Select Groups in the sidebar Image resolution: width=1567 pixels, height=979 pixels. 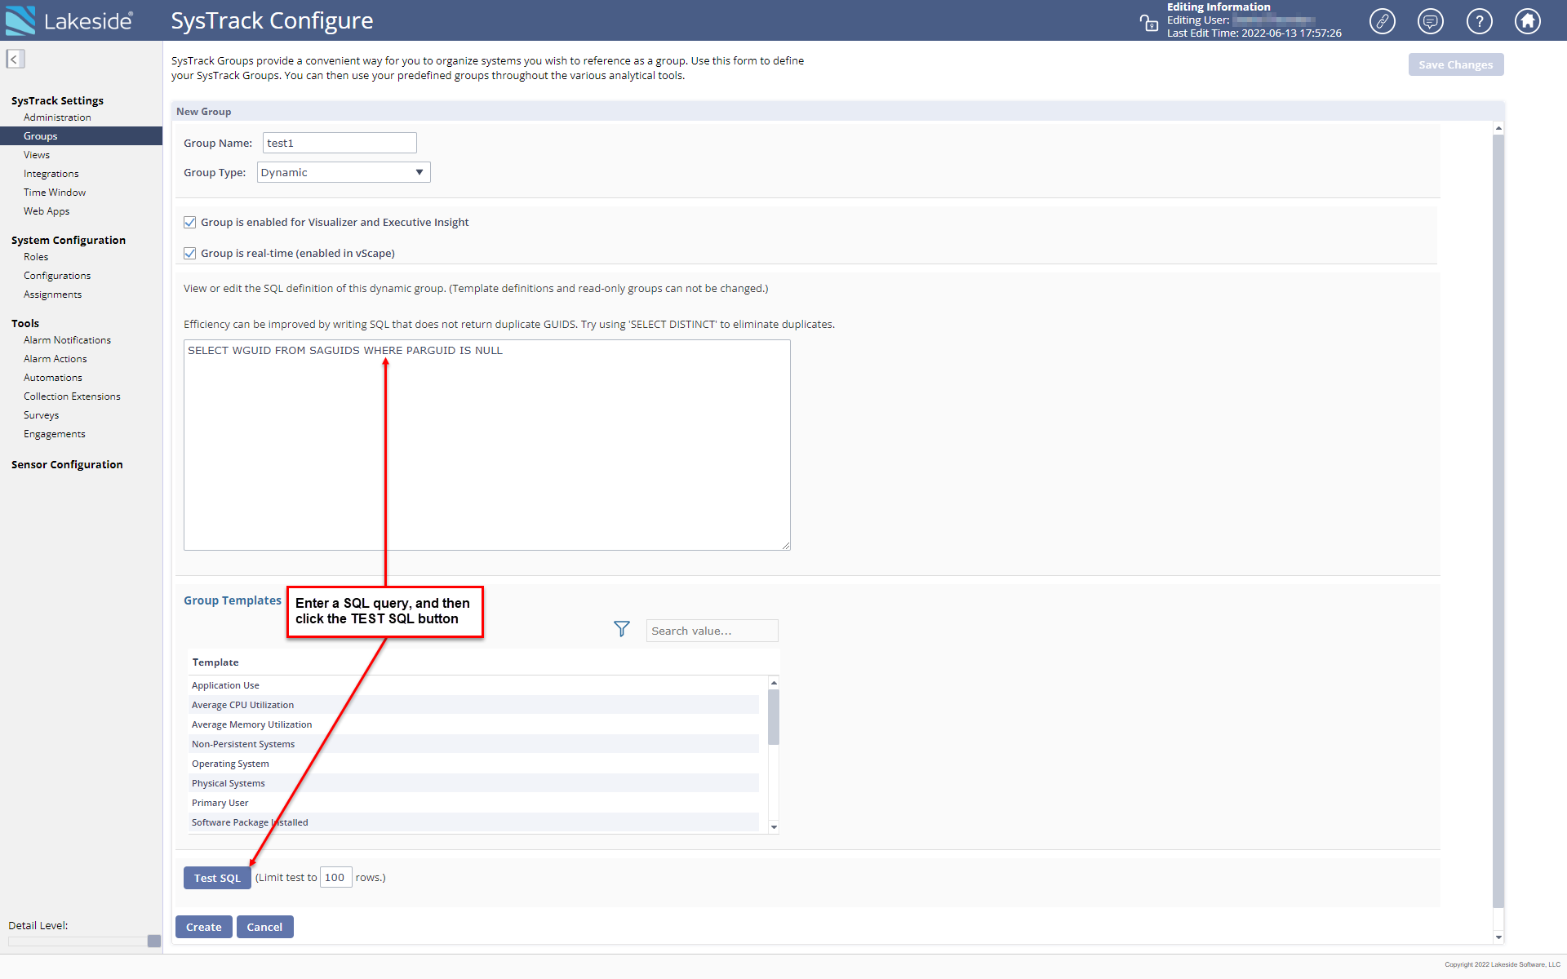[82, 136]
